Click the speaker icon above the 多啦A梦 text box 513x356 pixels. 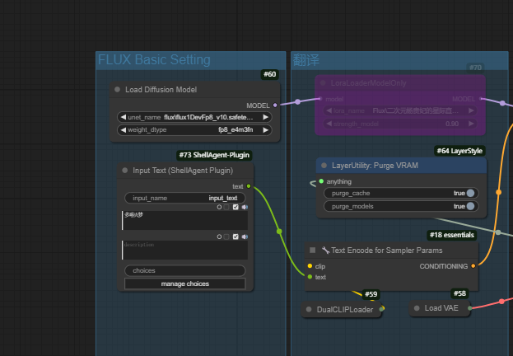point(245,207)
